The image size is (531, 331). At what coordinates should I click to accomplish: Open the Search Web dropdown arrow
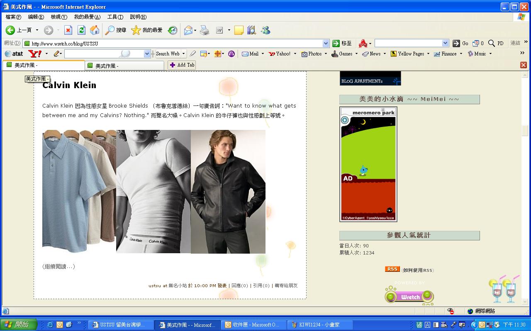(x=183, y=54)
